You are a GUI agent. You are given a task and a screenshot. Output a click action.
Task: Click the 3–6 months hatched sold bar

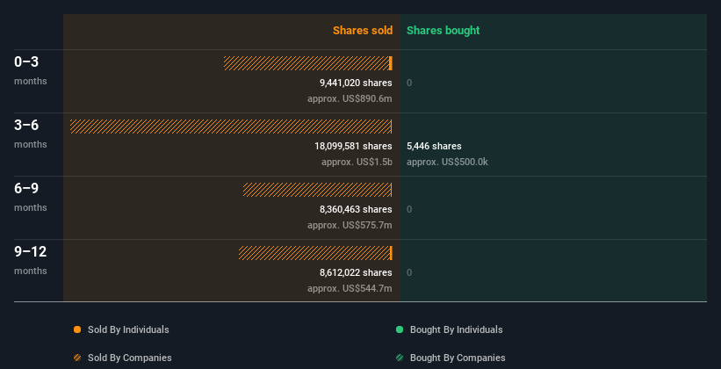[231, 126]
